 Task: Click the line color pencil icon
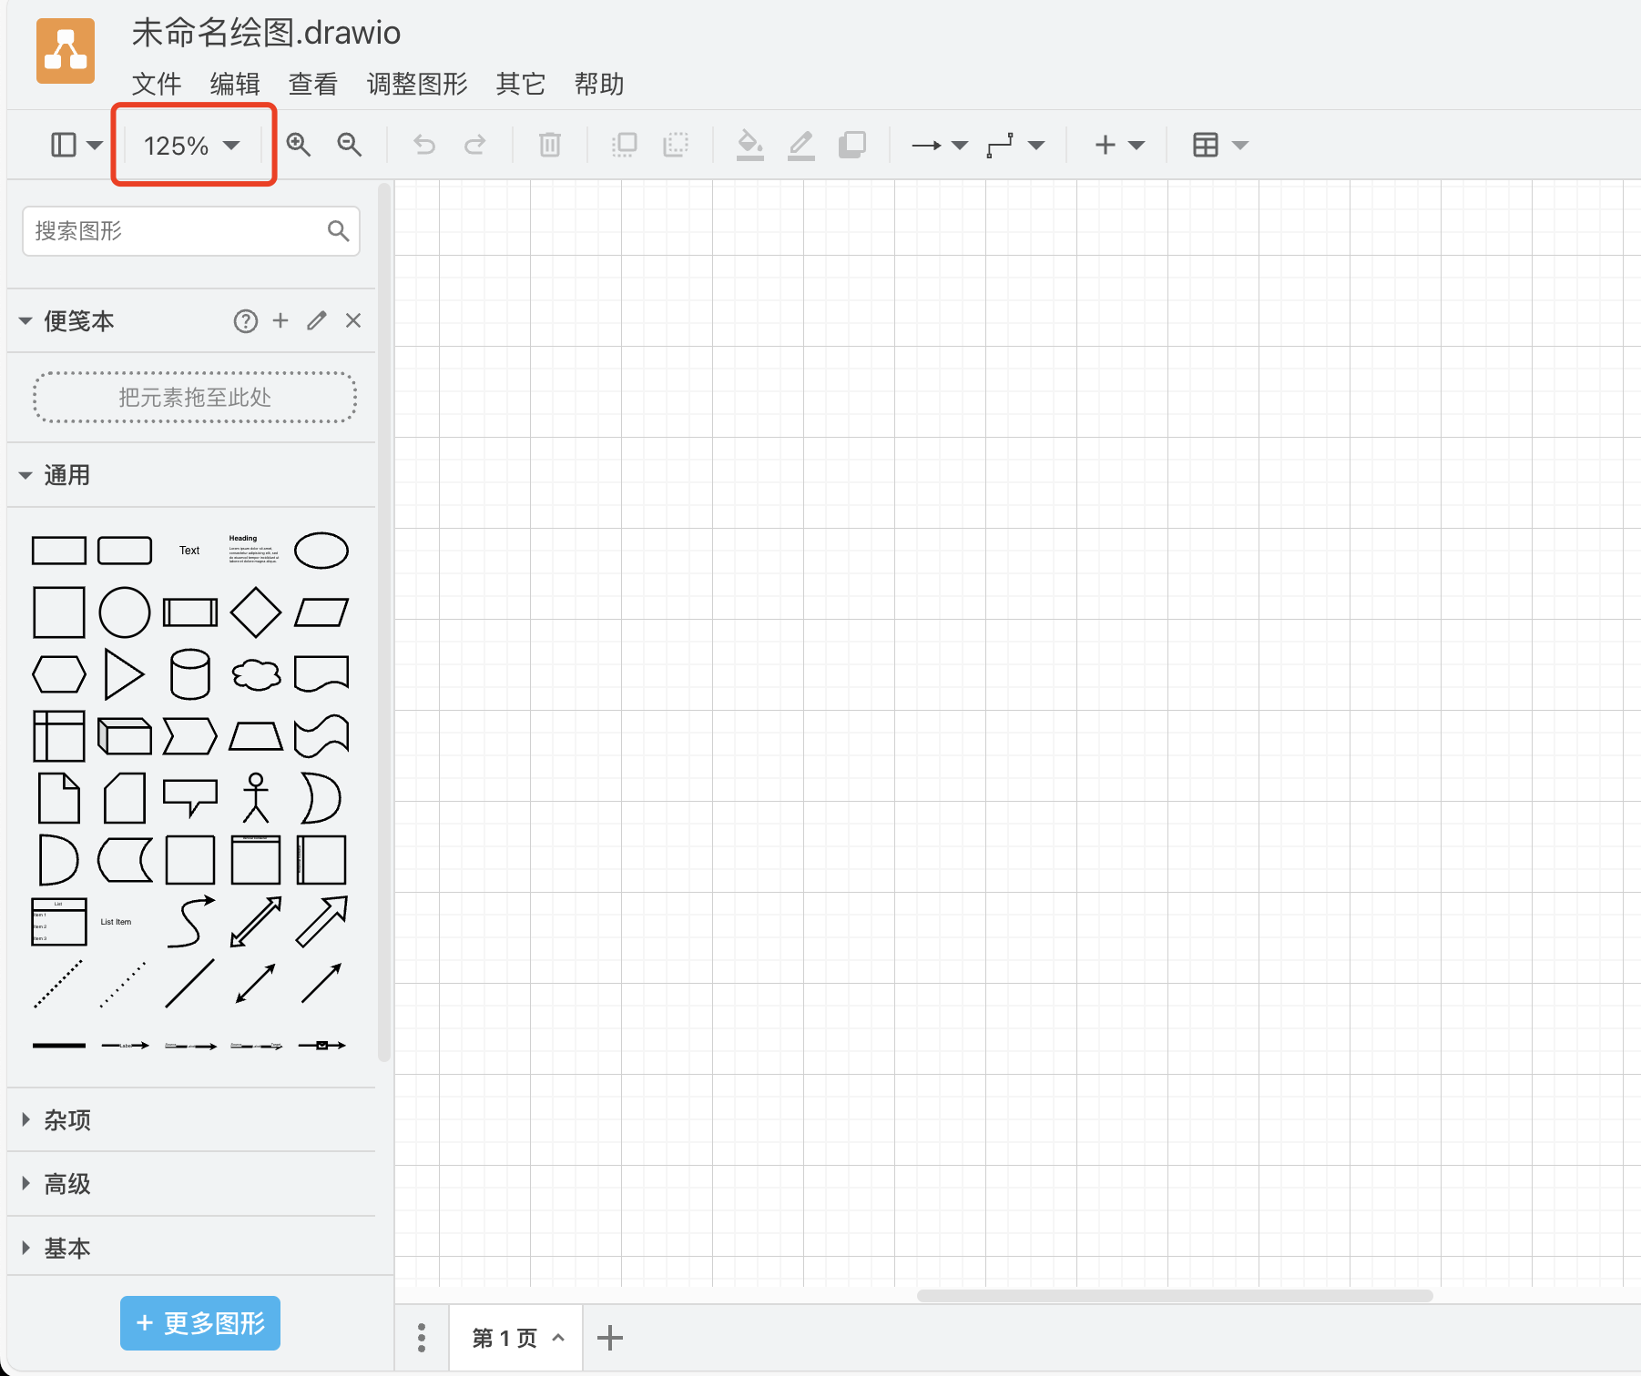click(800, 145)
